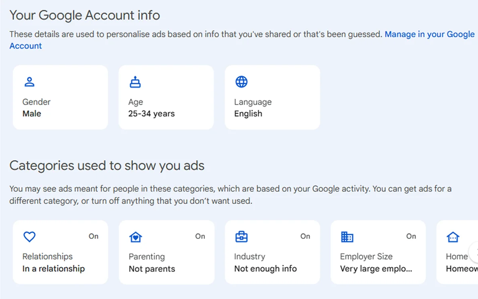The width and height of the screenshot is (478, 299).
Task: Select the In a relationship label
Action: pos(53,269)
